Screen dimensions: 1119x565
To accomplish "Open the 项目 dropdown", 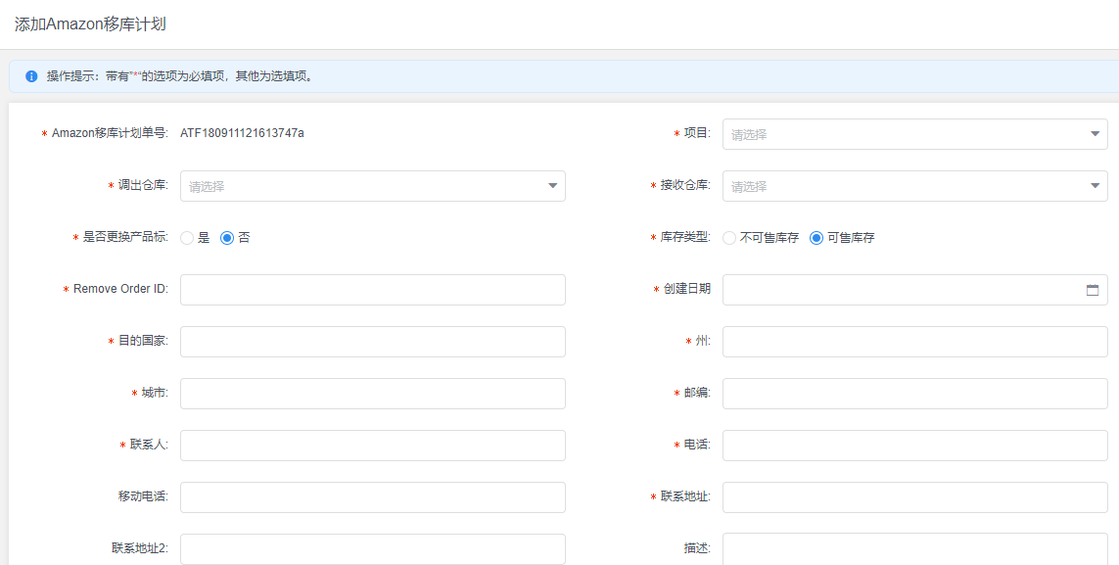I will pyautogui.click(x=915, y=134).
